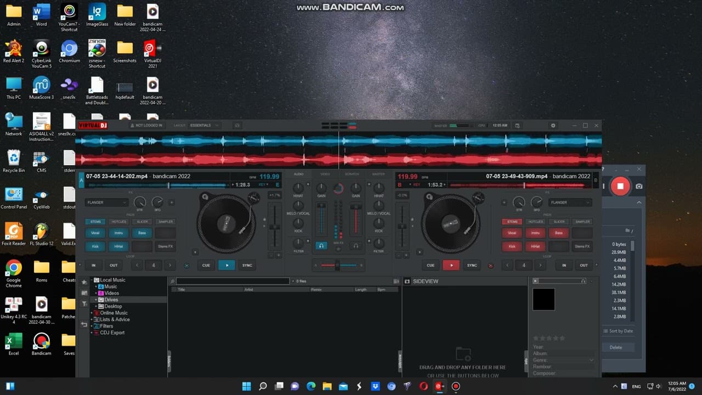Toggle HiHat stem pad on left deck
702x395 pixels.
[119, 247]
